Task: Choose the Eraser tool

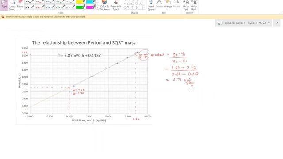Action: click(x=20, y=4)
